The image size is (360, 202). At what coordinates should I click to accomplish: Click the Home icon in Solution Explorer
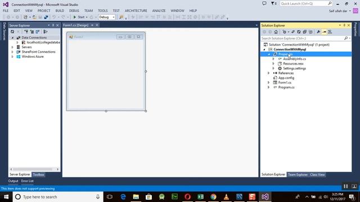276,32
